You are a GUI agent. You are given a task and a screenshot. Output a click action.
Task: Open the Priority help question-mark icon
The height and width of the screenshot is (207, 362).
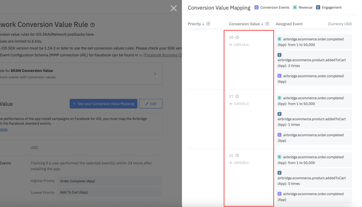(x=208, y=24)
